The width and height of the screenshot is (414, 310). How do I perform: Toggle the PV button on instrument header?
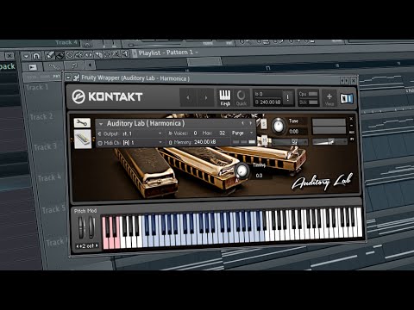(352, 139)
